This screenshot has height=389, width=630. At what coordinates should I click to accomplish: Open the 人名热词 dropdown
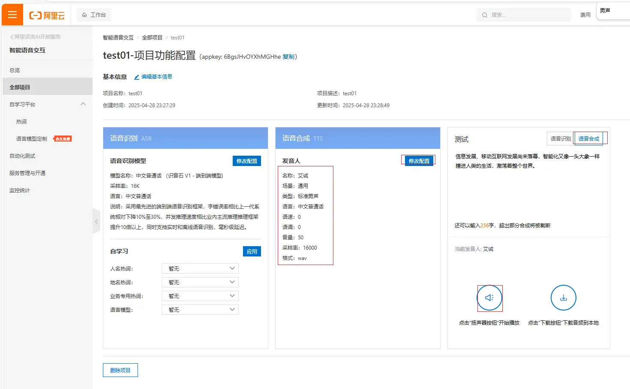pyautogui.click(x=200, y=268)
